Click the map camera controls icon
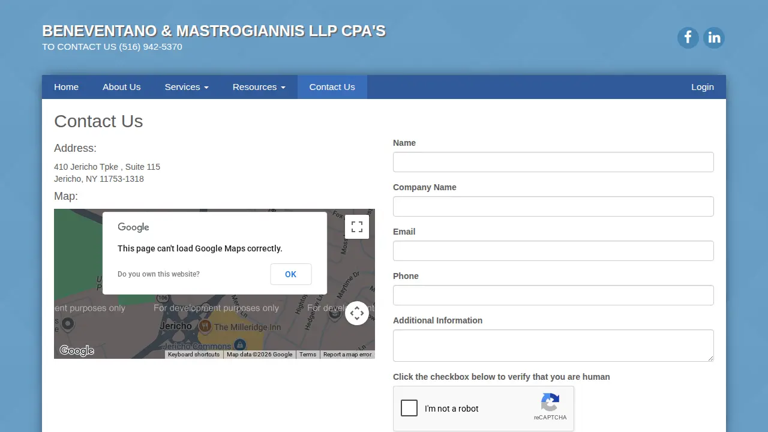Viewport: 768px width, 432px height. (357, 313)
